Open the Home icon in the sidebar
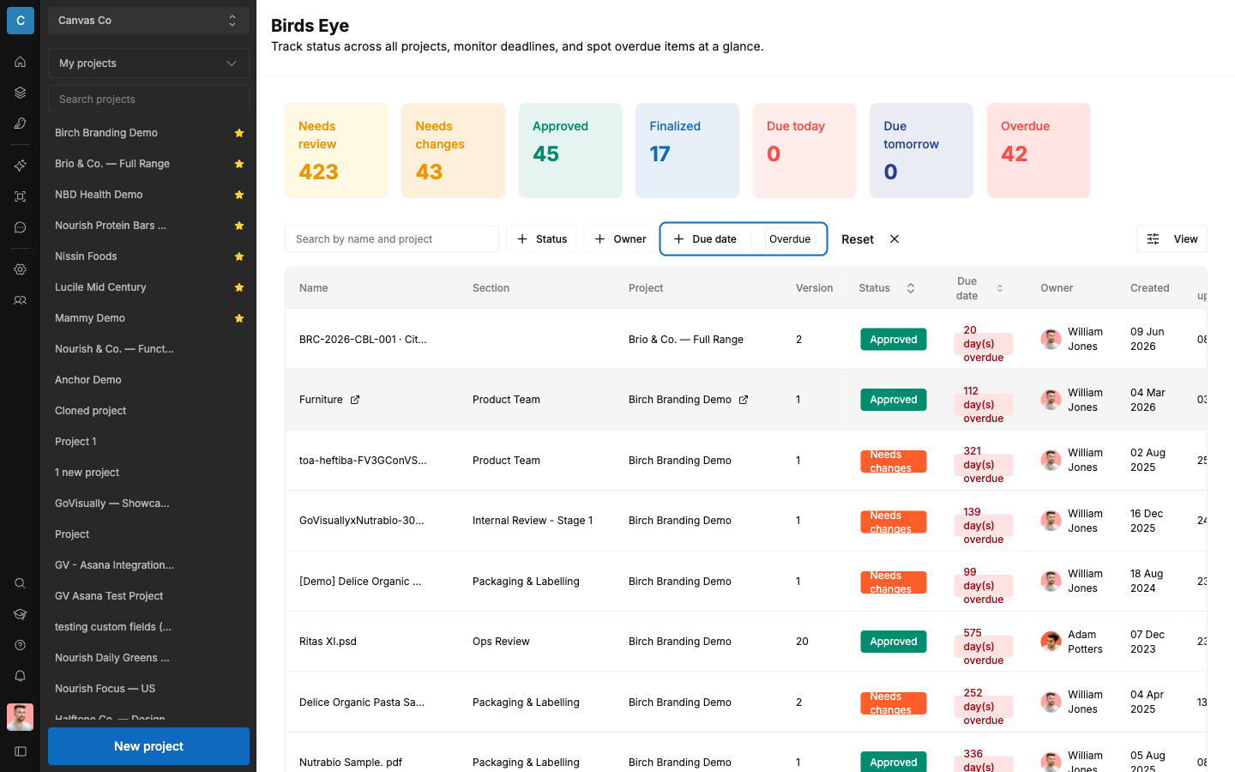The height and width of the screenshot is (772, 1235). click(20, 62)
